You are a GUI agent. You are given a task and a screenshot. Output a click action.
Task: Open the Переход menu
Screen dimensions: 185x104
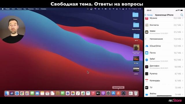pyautogui.click(x=31, y=9)
